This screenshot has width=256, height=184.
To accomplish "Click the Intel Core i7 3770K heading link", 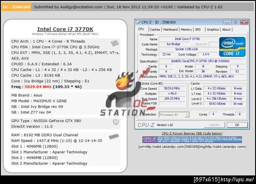I will (65, 29).
